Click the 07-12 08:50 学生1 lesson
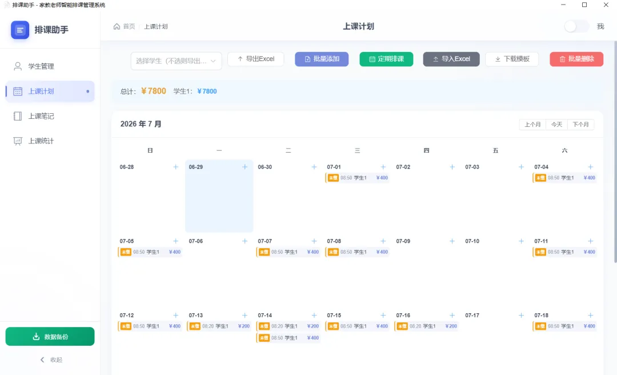617x375 pixels. (x=150, y=326)
